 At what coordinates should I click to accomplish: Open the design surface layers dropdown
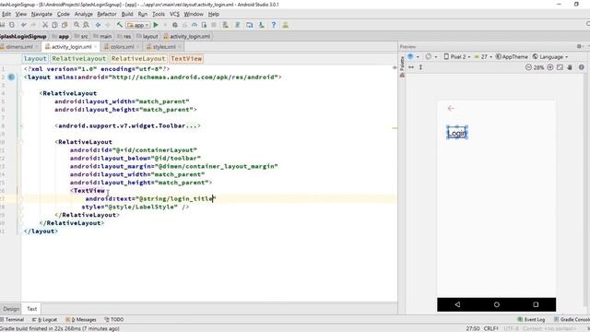coord(413,56)
